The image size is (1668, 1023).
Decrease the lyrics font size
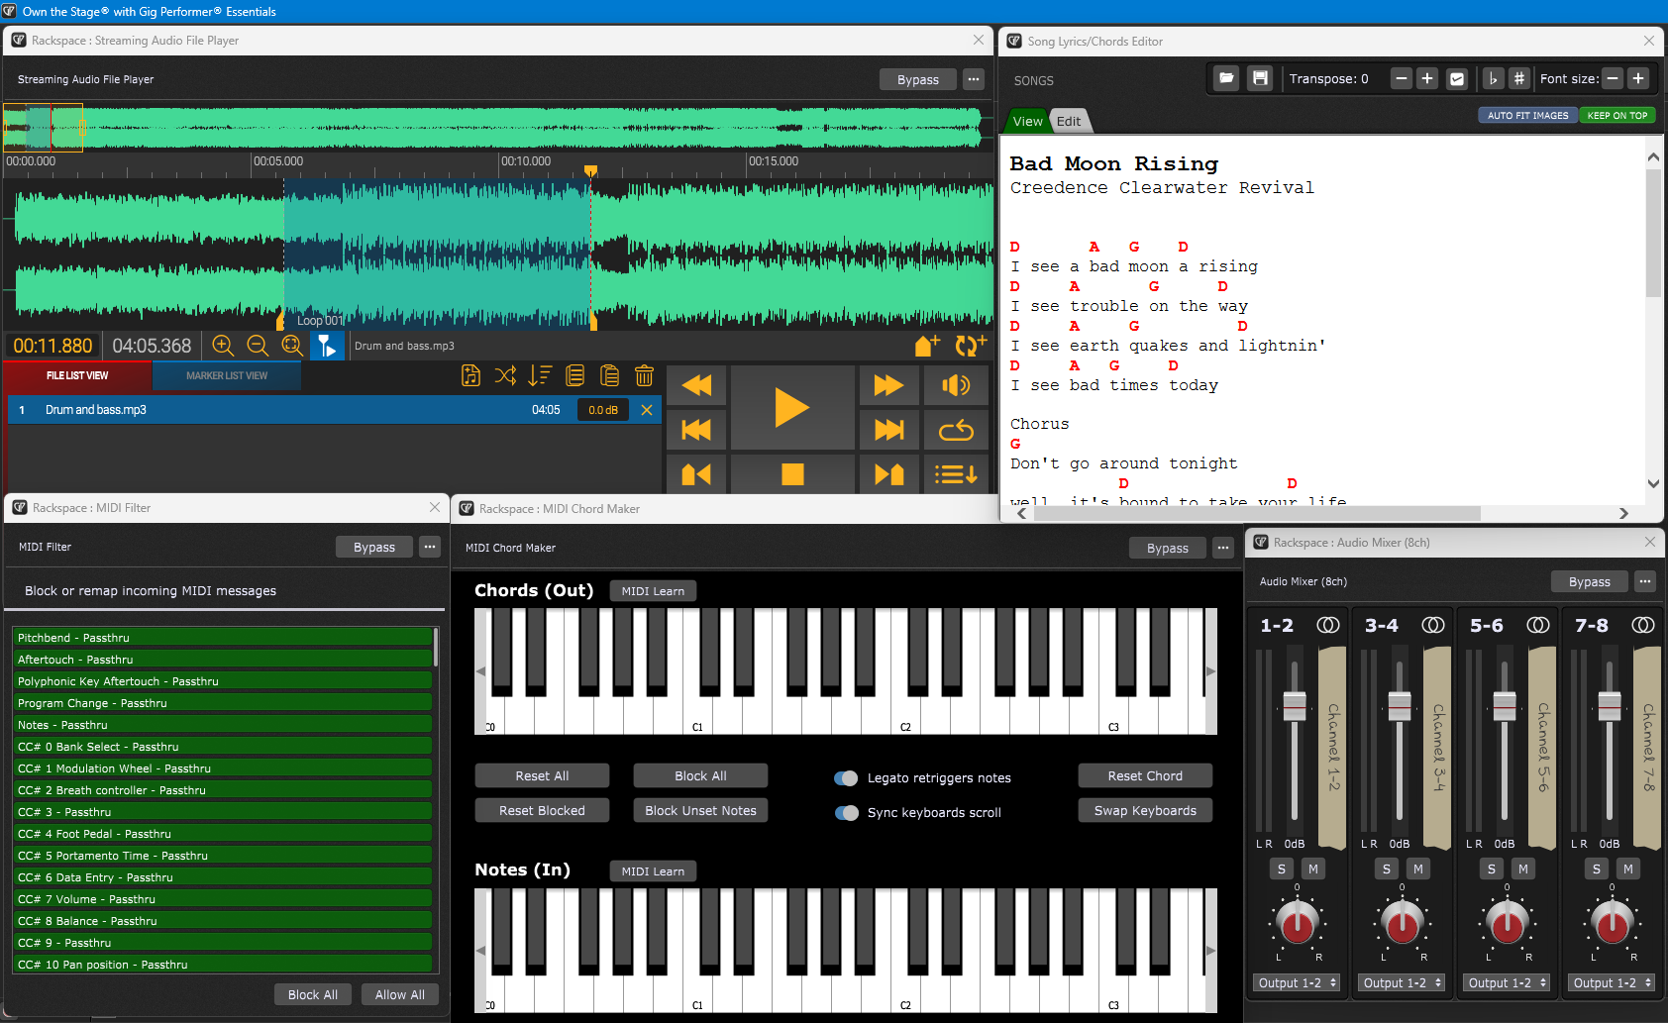(1613, 78)
